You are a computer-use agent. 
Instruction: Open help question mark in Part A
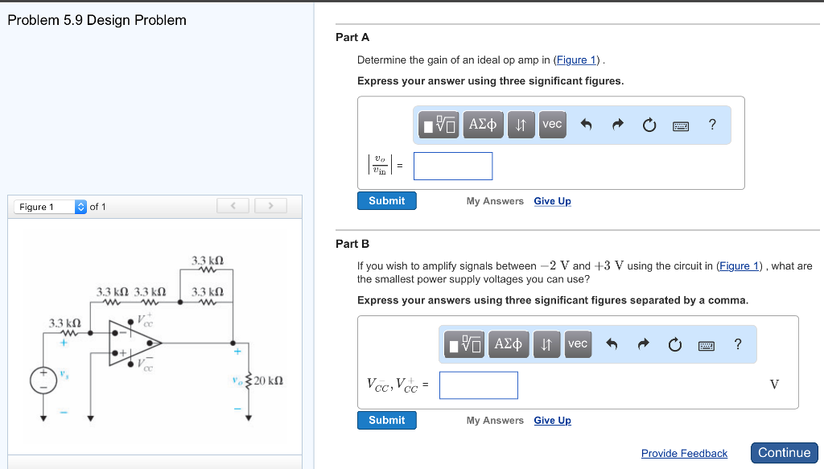[x=712, y=125]
